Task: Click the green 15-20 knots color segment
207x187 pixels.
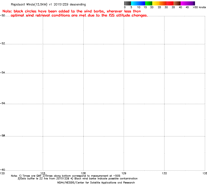Action: click(149, 3)
